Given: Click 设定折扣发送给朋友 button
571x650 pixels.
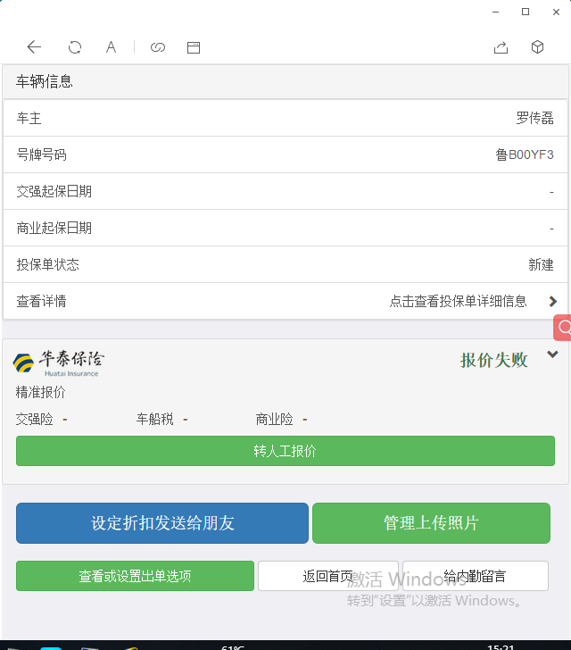Looking at the screenshot, I should [162, 523].
